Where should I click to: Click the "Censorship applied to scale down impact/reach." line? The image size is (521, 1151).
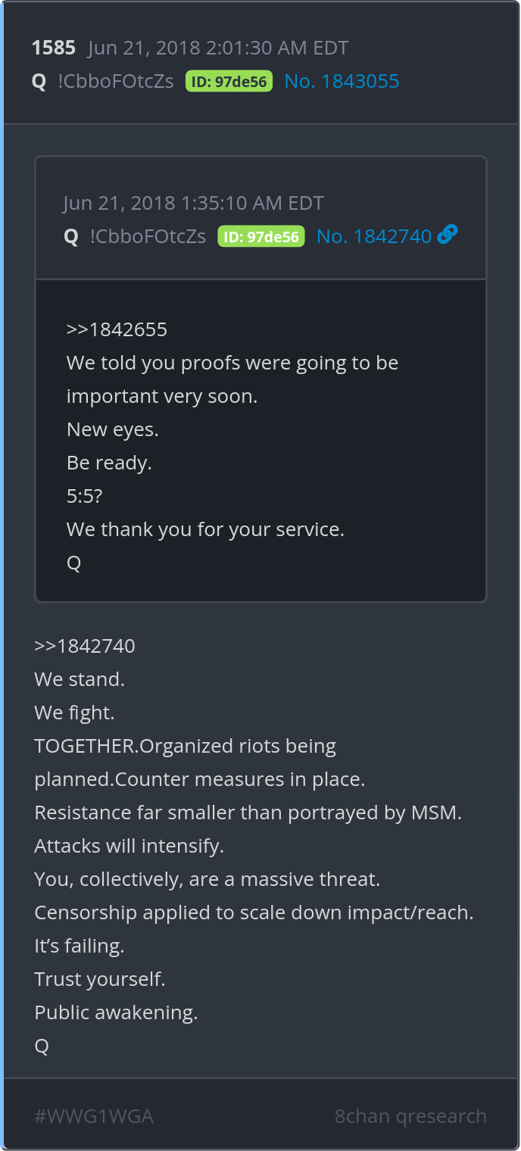254,912
